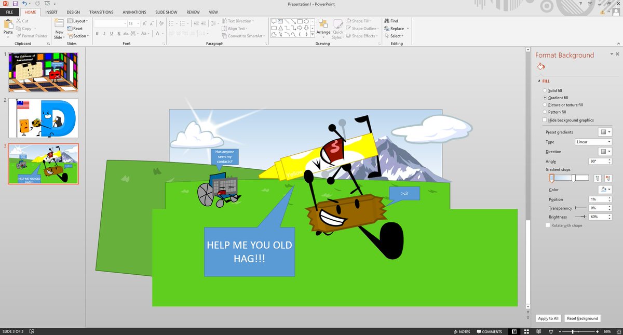
Task: Click the Paste clipboard icon
Action: point(8,24)
